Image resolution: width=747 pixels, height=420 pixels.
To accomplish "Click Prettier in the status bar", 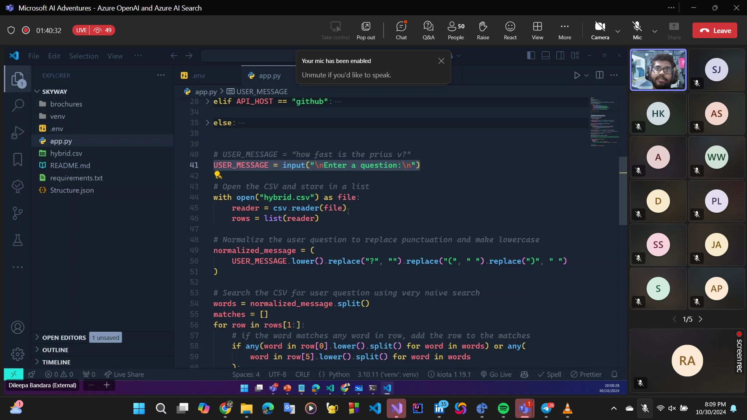I will 586,374.
